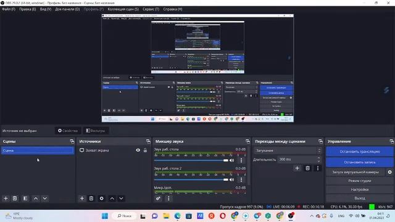Image resolution: width=395 pixels, height=222 pixels.
Task: Click Остановить запись button
Action: tap(359, 162)
